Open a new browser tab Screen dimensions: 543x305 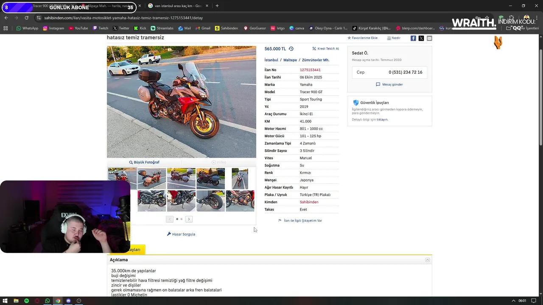217,6
